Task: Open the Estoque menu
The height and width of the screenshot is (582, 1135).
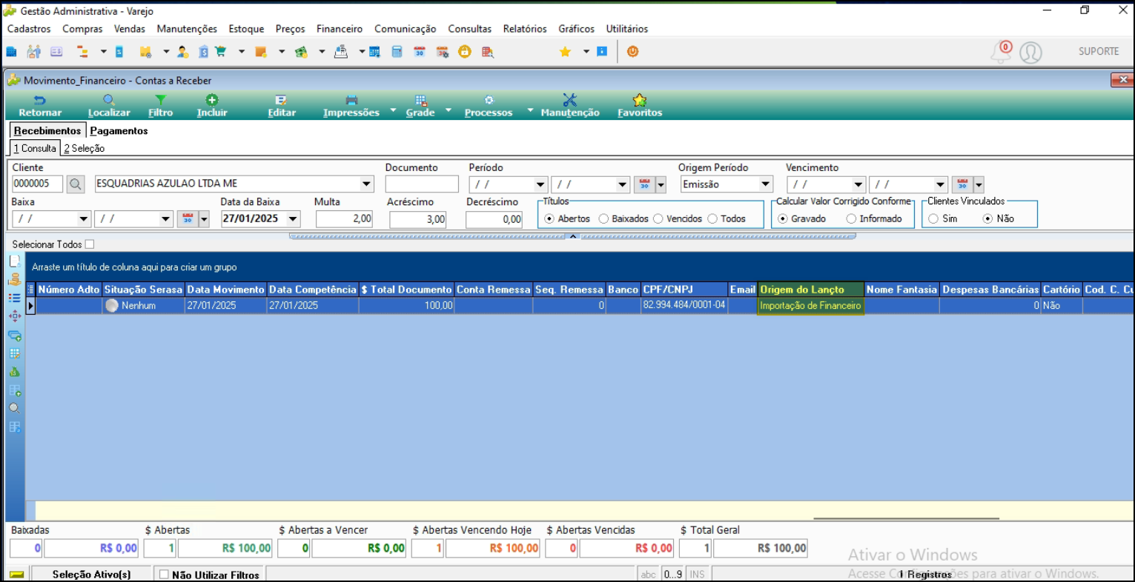Action: [x=246, y=29]
